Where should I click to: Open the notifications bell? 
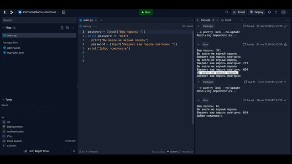coord(269,12)
